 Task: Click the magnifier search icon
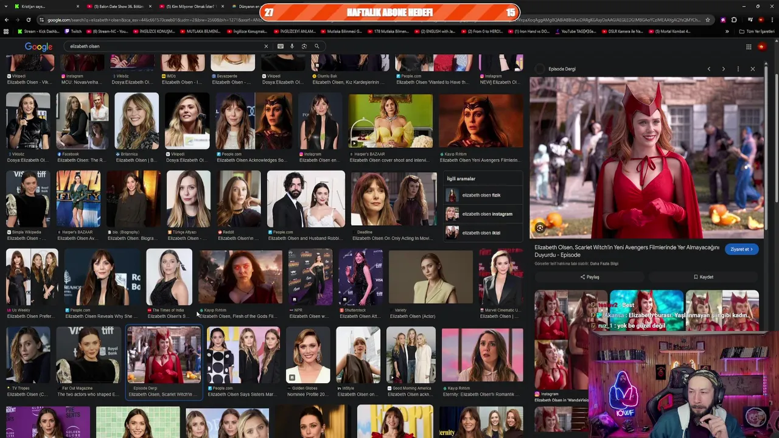point(316,46)
